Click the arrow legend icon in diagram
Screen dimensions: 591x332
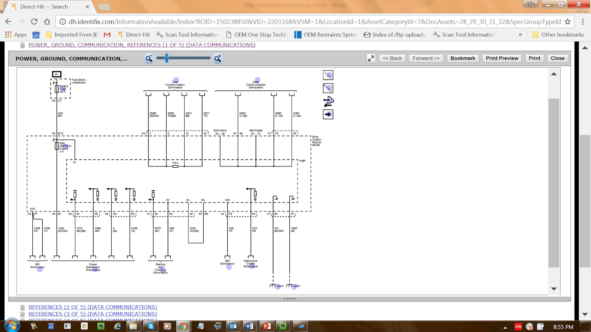coord(328,114)
